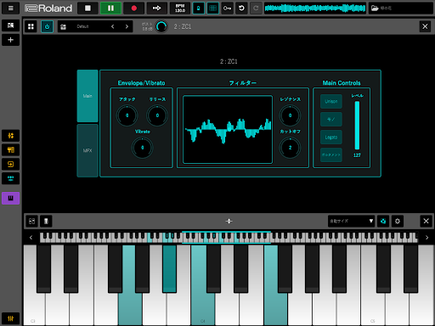
Task: Play the C5 white key
Action: (x=373, y=308)
